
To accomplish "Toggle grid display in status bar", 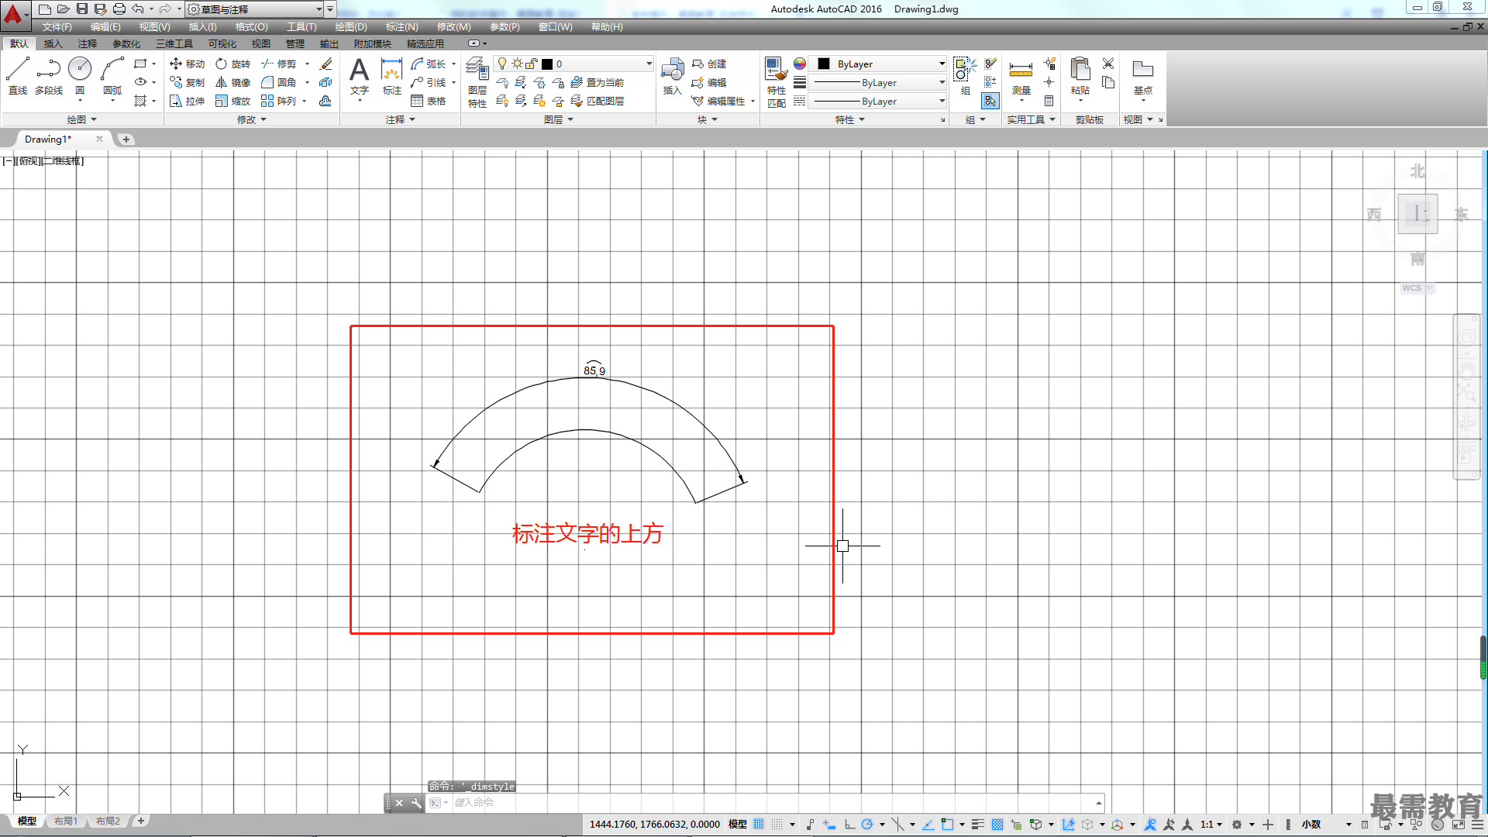I will 759,824.
